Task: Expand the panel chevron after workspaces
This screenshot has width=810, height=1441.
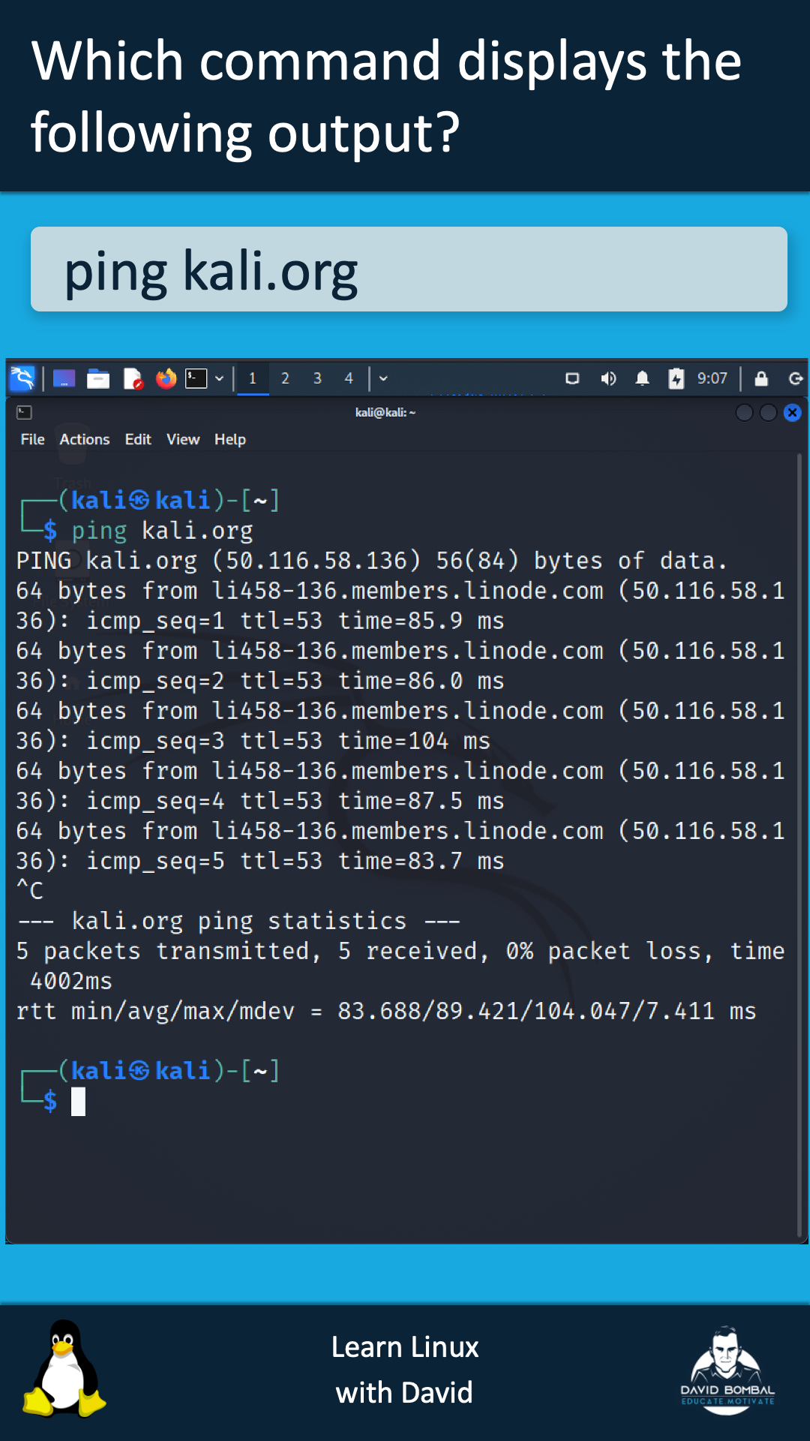Action: pyautogui.click(x=383, y=378)
